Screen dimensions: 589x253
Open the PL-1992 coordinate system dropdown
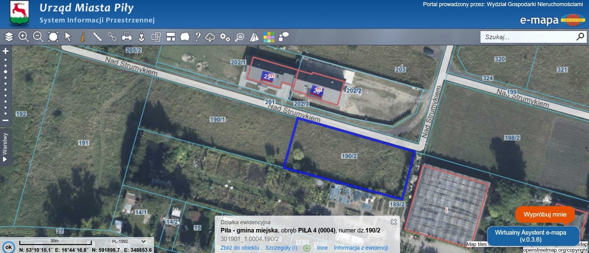pyautogui.click(x=129, y=241)
